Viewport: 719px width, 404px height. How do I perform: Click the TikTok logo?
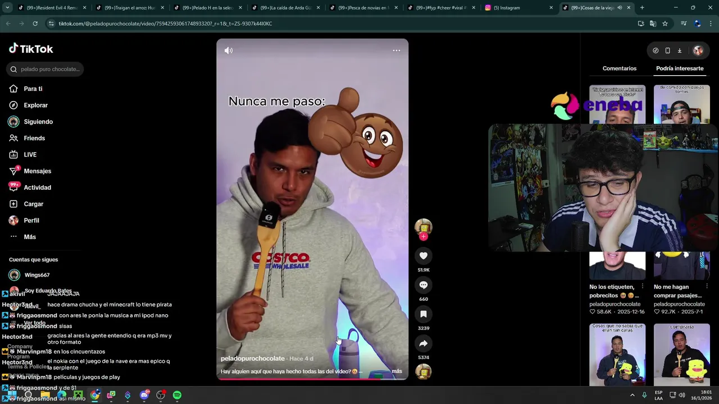click(31, 49)
